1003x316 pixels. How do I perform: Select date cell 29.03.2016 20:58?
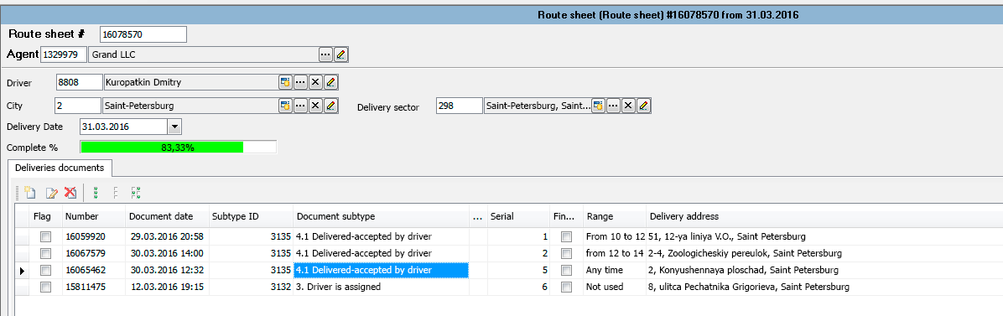click(x=166, y=236)
